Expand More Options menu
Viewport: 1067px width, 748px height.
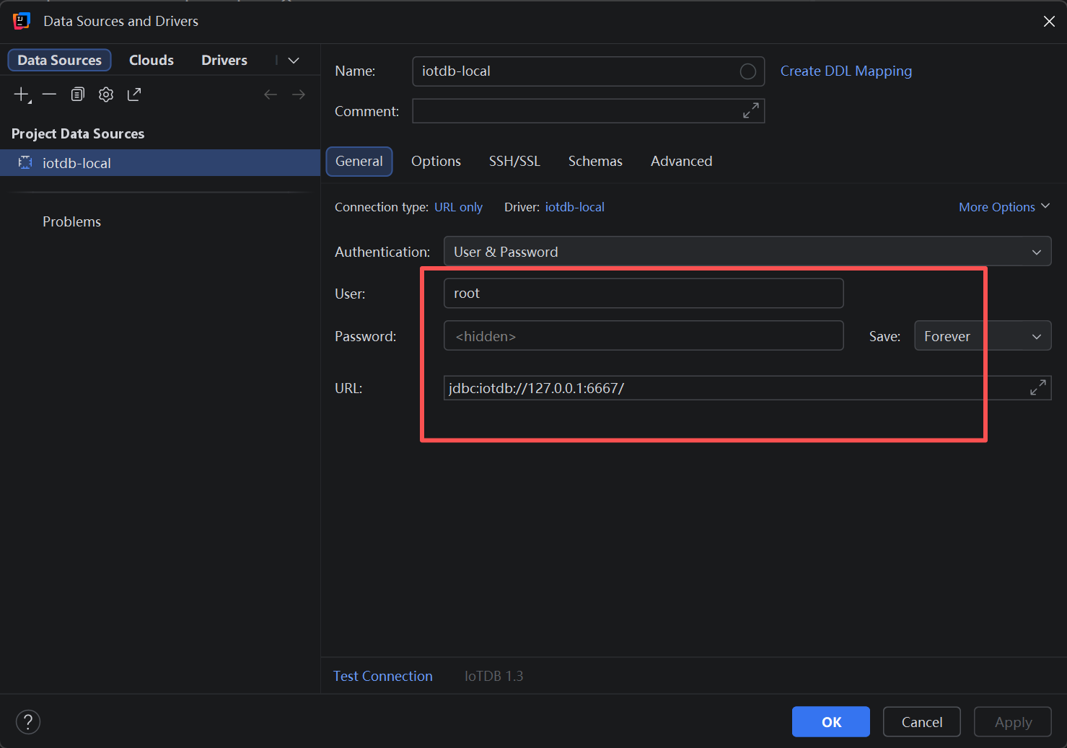click(1004, 207)
